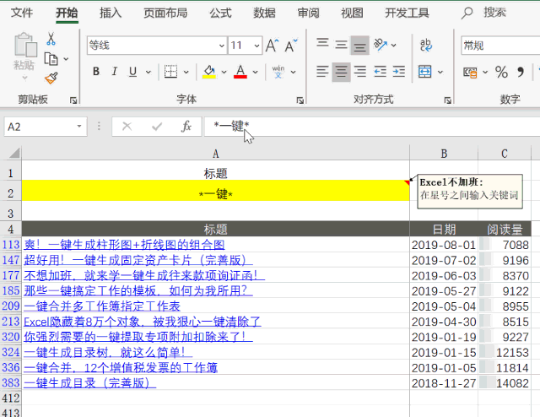Open font group dialog launcher
The width and height of the screenshot is (540, 417).
(300, 100)
